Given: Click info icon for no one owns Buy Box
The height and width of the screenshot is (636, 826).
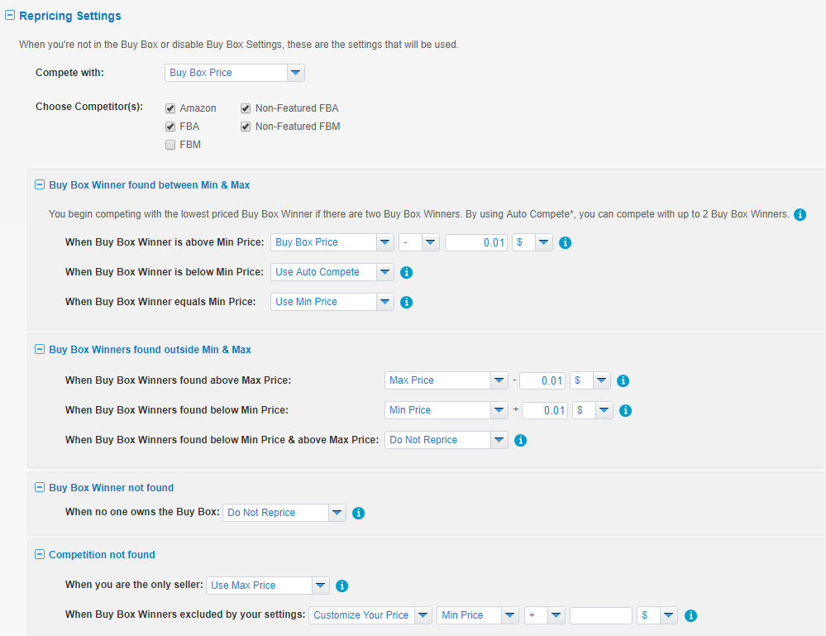Looking at the screenshot, I should [358, 513].
